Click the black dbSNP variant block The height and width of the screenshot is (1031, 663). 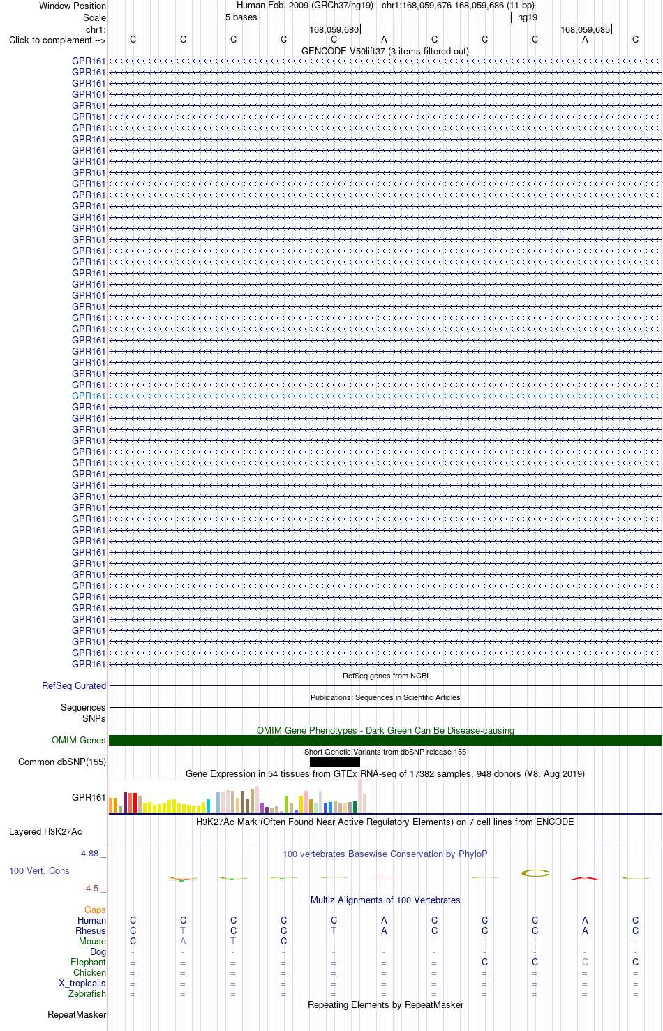334,762
